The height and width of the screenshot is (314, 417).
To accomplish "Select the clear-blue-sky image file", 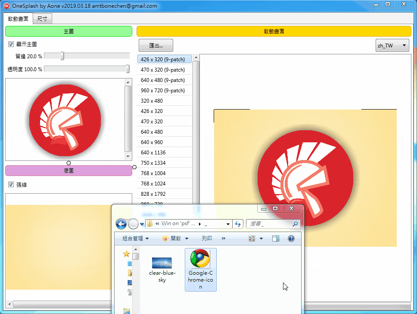I will [162, 269].
